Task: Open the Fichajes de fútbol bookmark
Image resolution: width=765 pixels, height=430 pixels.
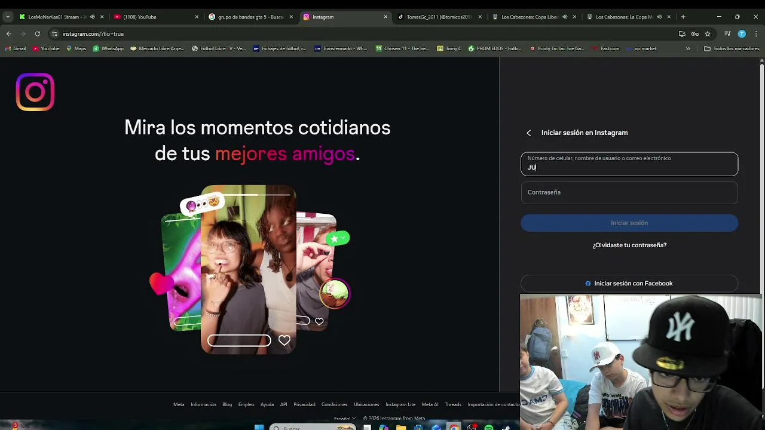Action: 280,48
